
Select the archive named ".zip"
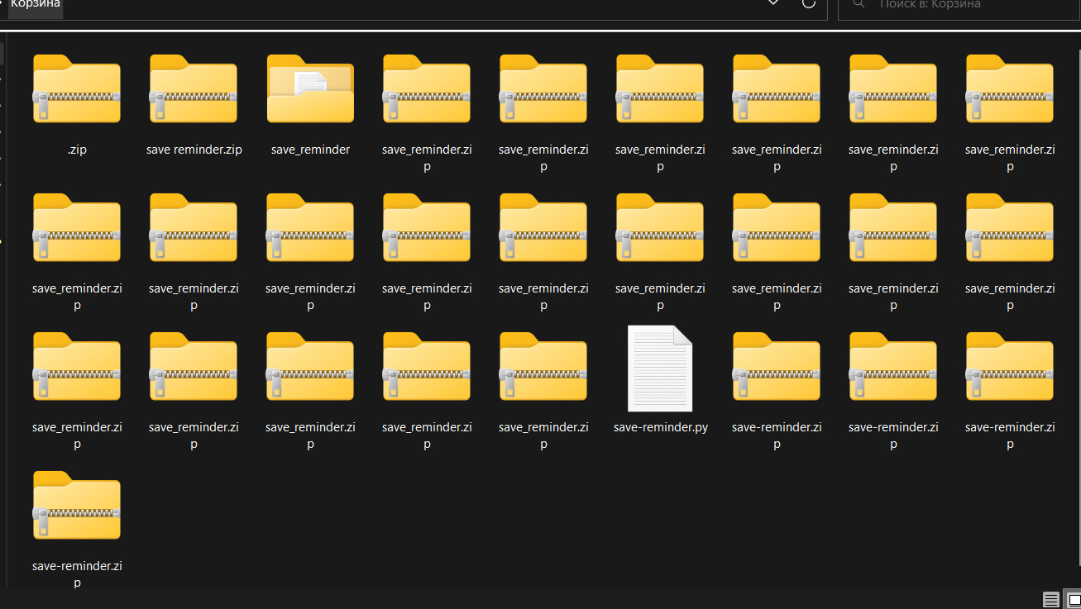[x=77, y=90]
